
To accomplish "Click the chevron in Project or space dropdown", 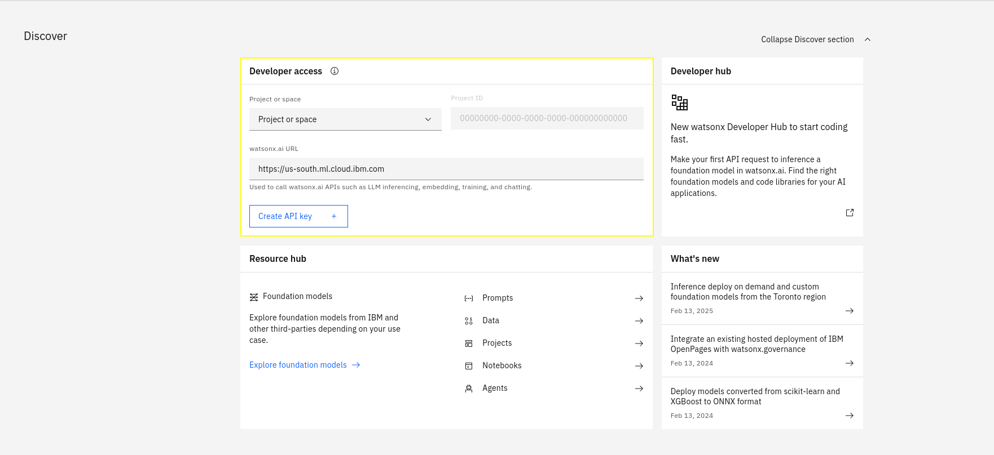I will [428, 119].
